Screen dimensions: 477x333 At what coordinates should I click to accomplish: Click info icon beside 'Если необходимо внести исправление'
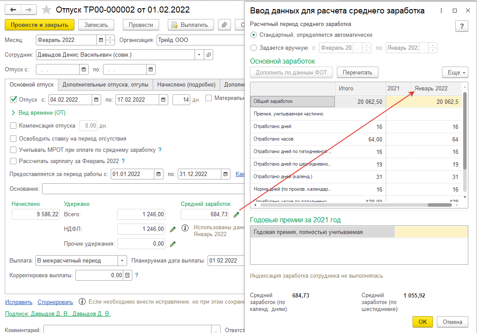pyautogui.click(x=82, y=301)
